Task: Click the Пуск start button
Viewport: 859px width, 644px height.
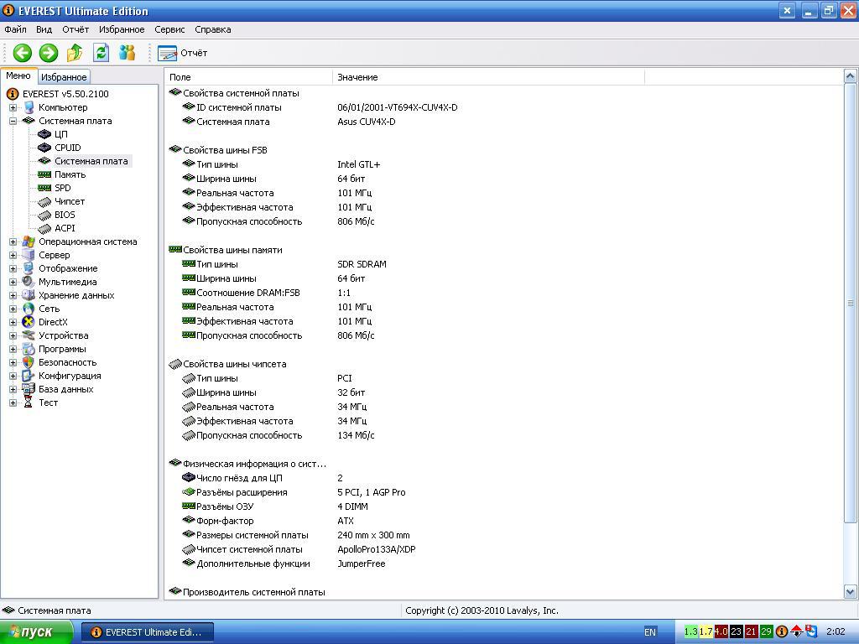Action: click(x=37, y=631)
